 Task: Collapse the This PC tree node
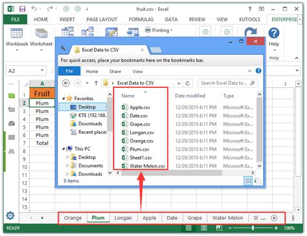coord(63,149)
